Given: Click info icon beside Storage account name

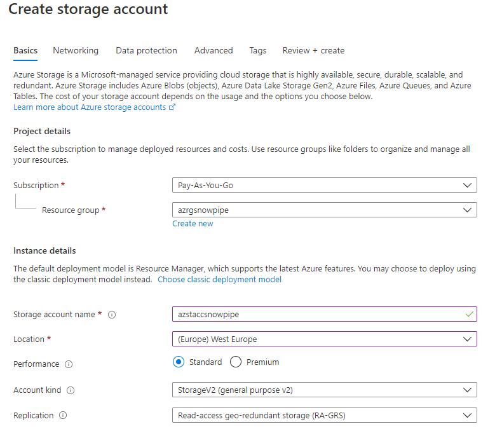Looking at the screenshot, I should click(112, 315).
